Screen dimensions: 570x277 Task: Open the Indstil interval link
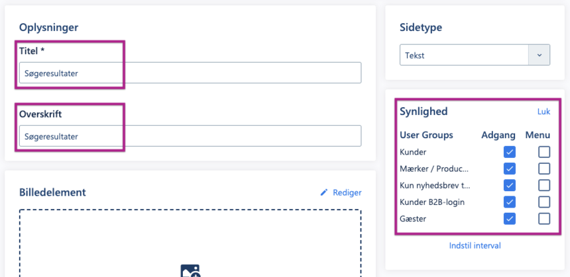coord(475,246)
